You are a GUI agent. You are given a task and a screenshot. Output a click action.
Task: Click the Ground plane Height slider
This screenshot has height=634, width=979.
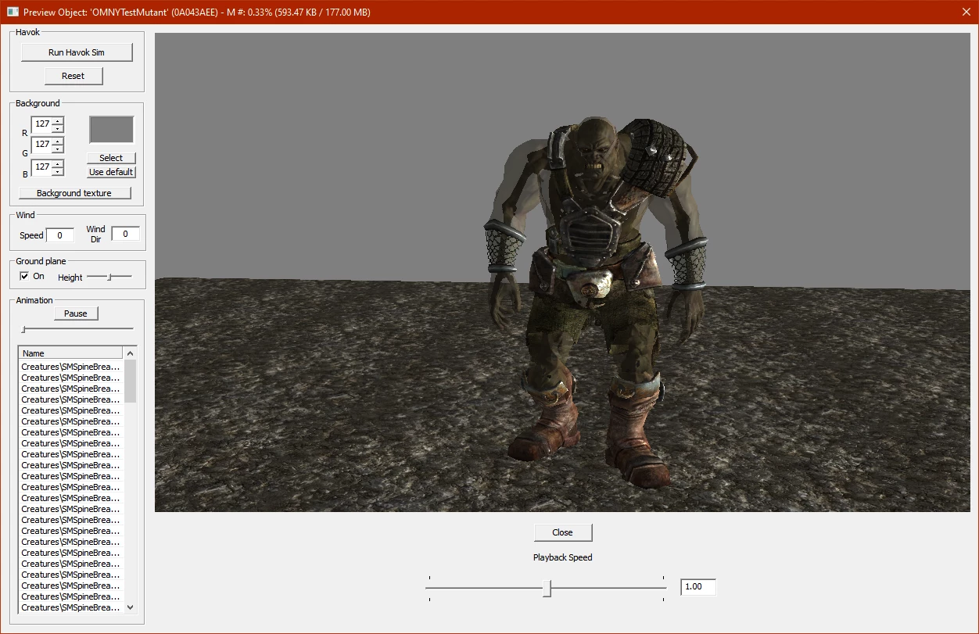point(109,277)
